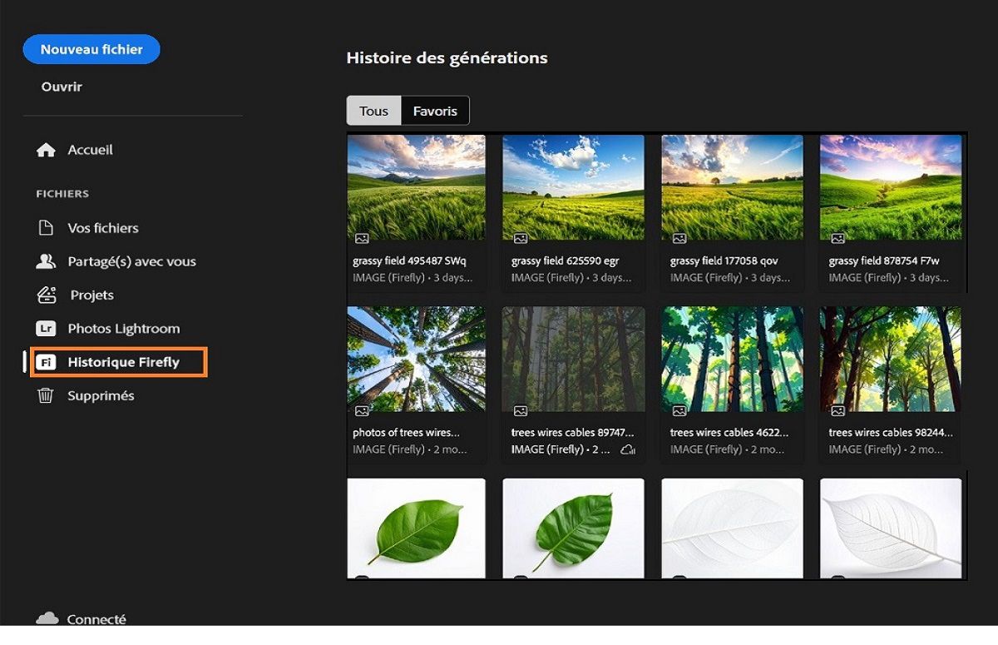This screenshot has height=645, width=998.
Task: Click the Connecté cloud icon
Action: point(47,618)
